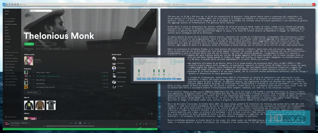This screenshot has width=318, height=133.
Task: Open Album in the library sidebar
Action: coord(7,30)
